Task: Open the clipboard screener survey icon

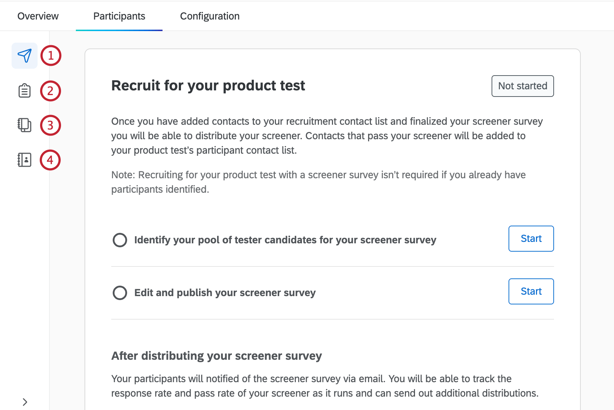Action: (24, 90)
